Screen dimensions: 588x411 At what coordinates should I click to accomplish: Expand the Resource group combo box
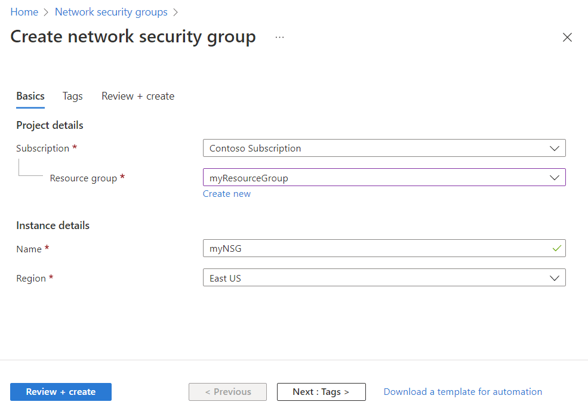(384, 177)
